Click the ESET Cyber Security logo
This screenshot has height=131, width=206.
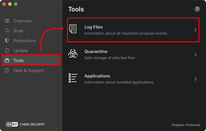point(26,124)
